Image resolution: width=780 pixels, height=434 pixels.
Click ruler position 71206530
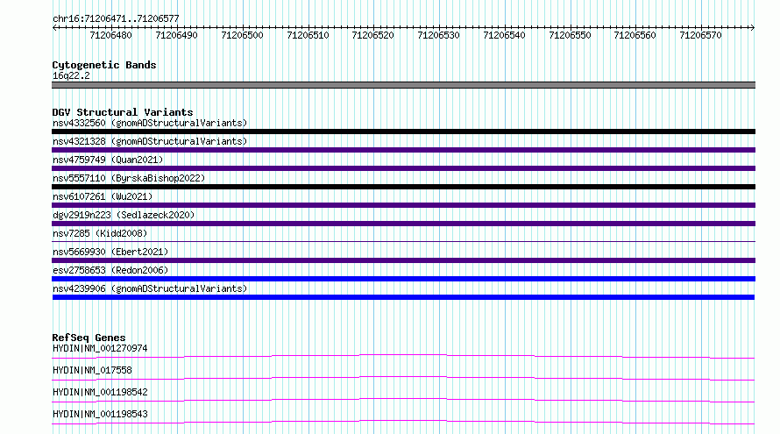click(439, 35)
